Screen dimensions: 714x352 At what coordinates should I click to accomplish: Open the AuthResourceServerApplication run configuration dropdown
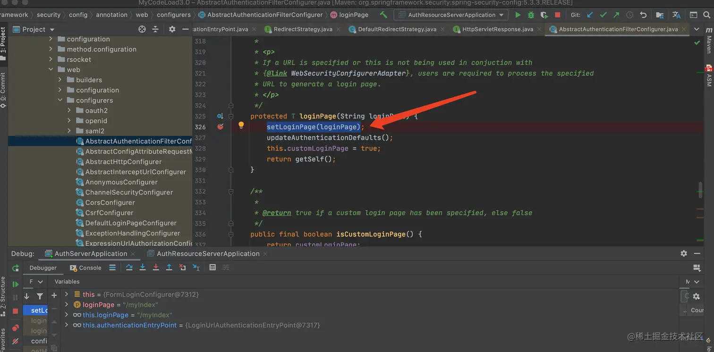point(451,15)
